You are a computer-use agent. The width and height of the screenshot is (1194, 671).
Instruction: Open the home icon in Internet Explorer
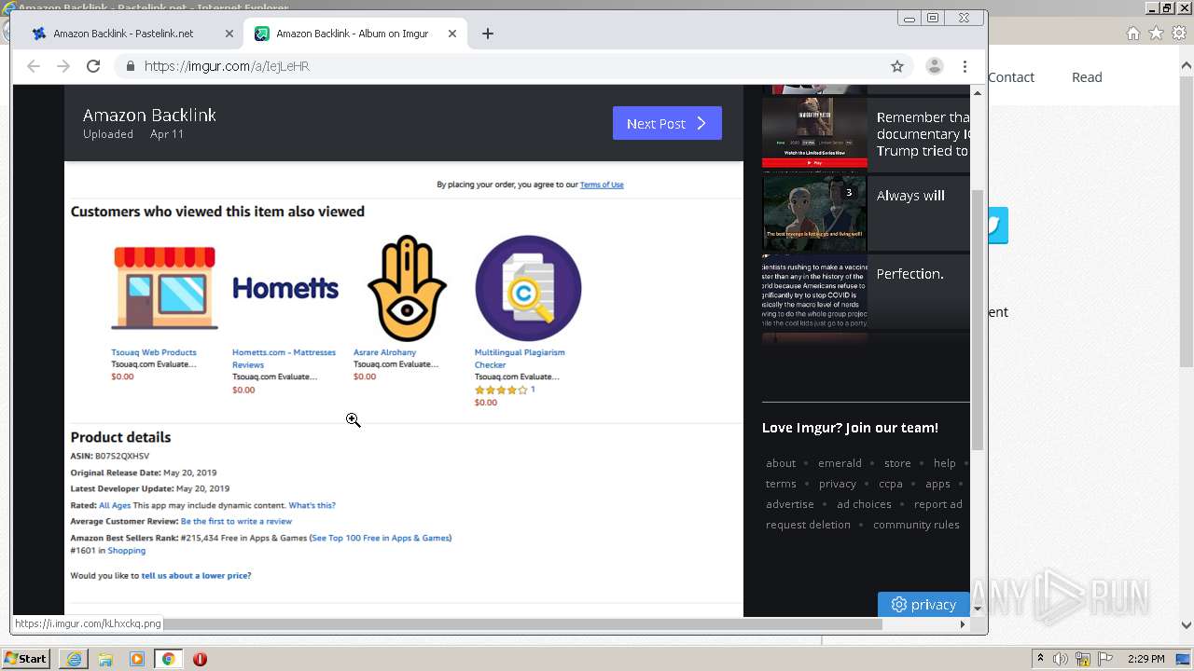coord(1132,34)
